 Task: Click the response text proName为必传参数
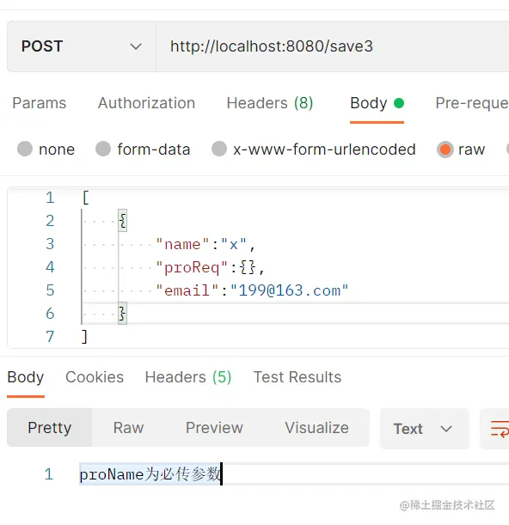coord(150,474)
